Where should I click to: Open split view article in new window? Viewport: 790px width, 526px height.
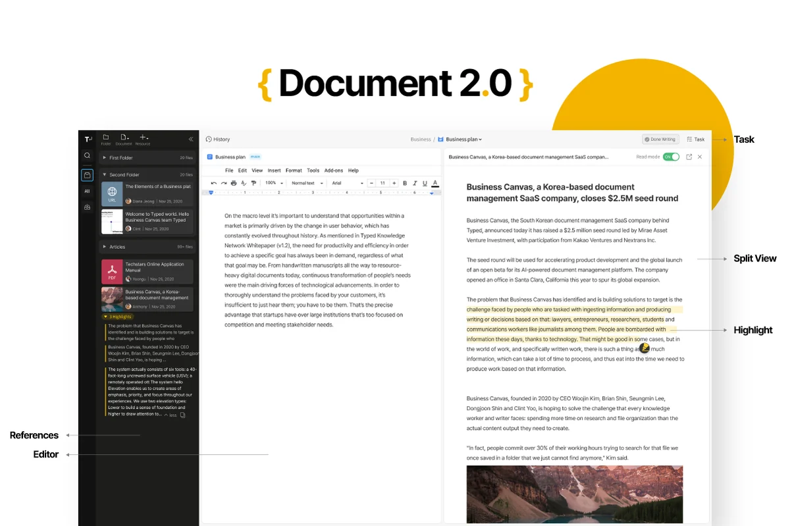pos(689,157)
